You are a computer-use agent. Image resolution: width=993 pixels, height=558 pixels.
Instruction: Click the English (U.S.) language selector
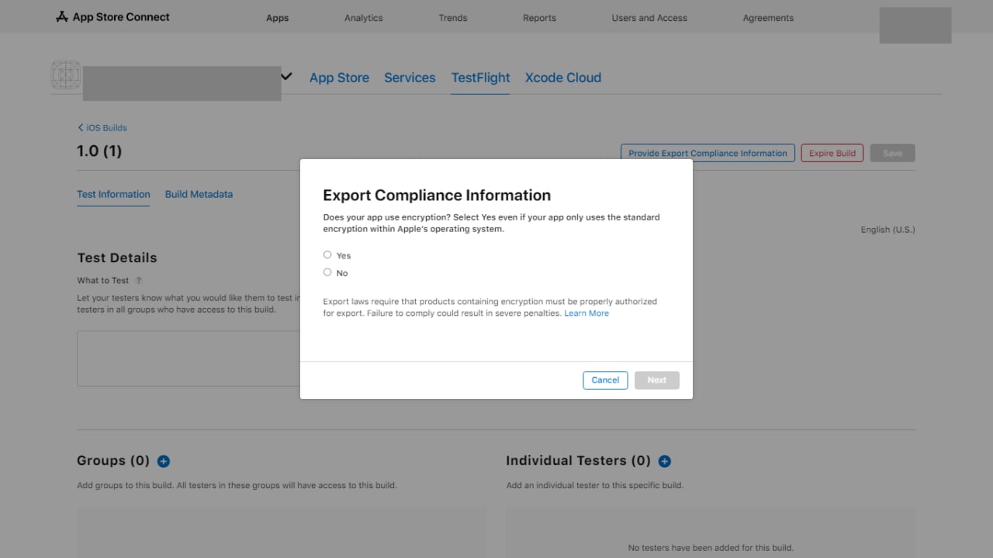(x=887, y=230)
